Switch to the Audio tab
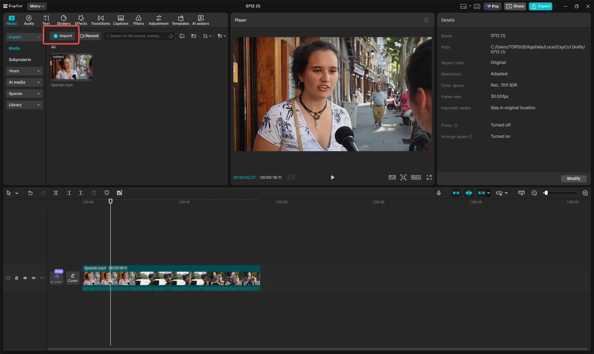 coord(29,20)
